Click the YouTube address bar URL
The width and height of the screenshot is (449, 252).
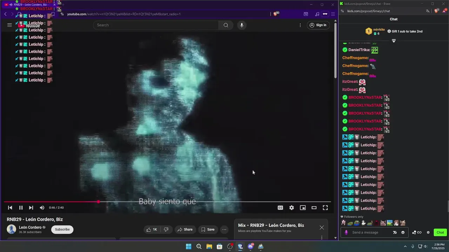pyautogui.click(x=124, y=14)
